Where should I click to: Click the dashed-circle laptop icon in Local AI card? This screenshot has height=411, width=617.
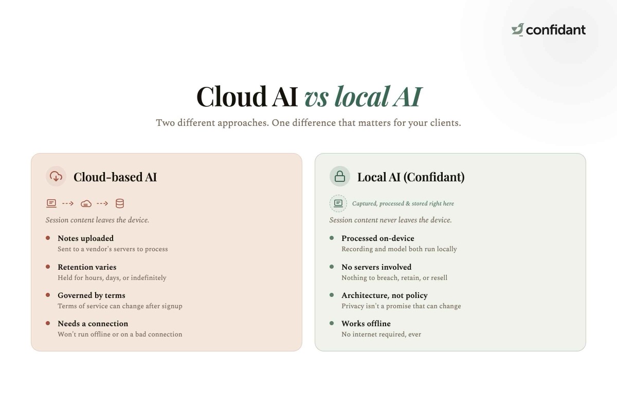click(338, 203)
